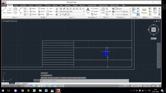The height and width of the screenshot is (93, 166).
Task: Click the Measure utility tool
Action: [144, 11]
